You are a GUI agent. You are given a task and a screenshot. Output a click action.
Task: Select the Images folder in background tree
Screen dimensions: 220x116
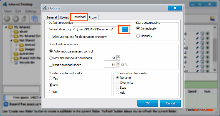[27, 49]
